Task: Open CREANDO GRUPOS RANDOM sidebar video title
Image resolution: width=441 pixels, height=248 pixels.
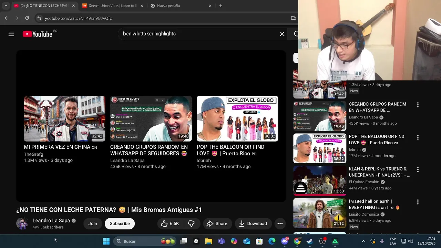Action: coord(377,107)
